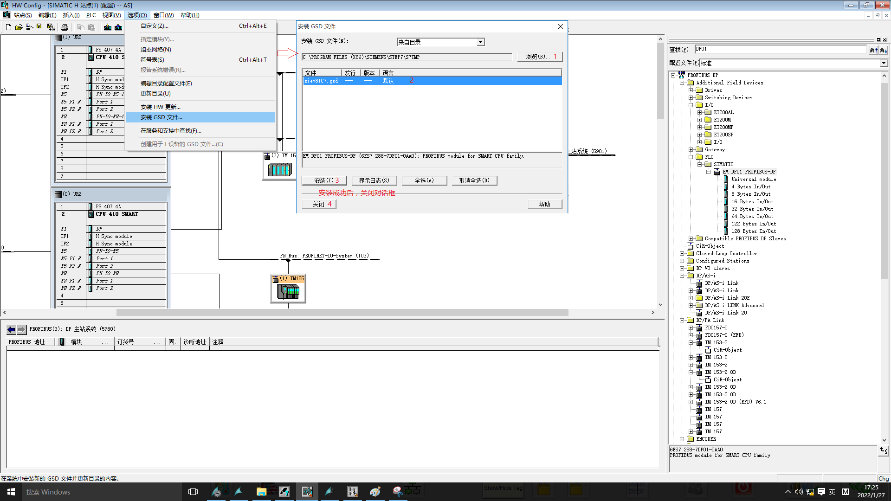Expand the Drives folder in catalog tree
Image resolution: width=891 pixels, height=501 pixels.
pos(691,90)
